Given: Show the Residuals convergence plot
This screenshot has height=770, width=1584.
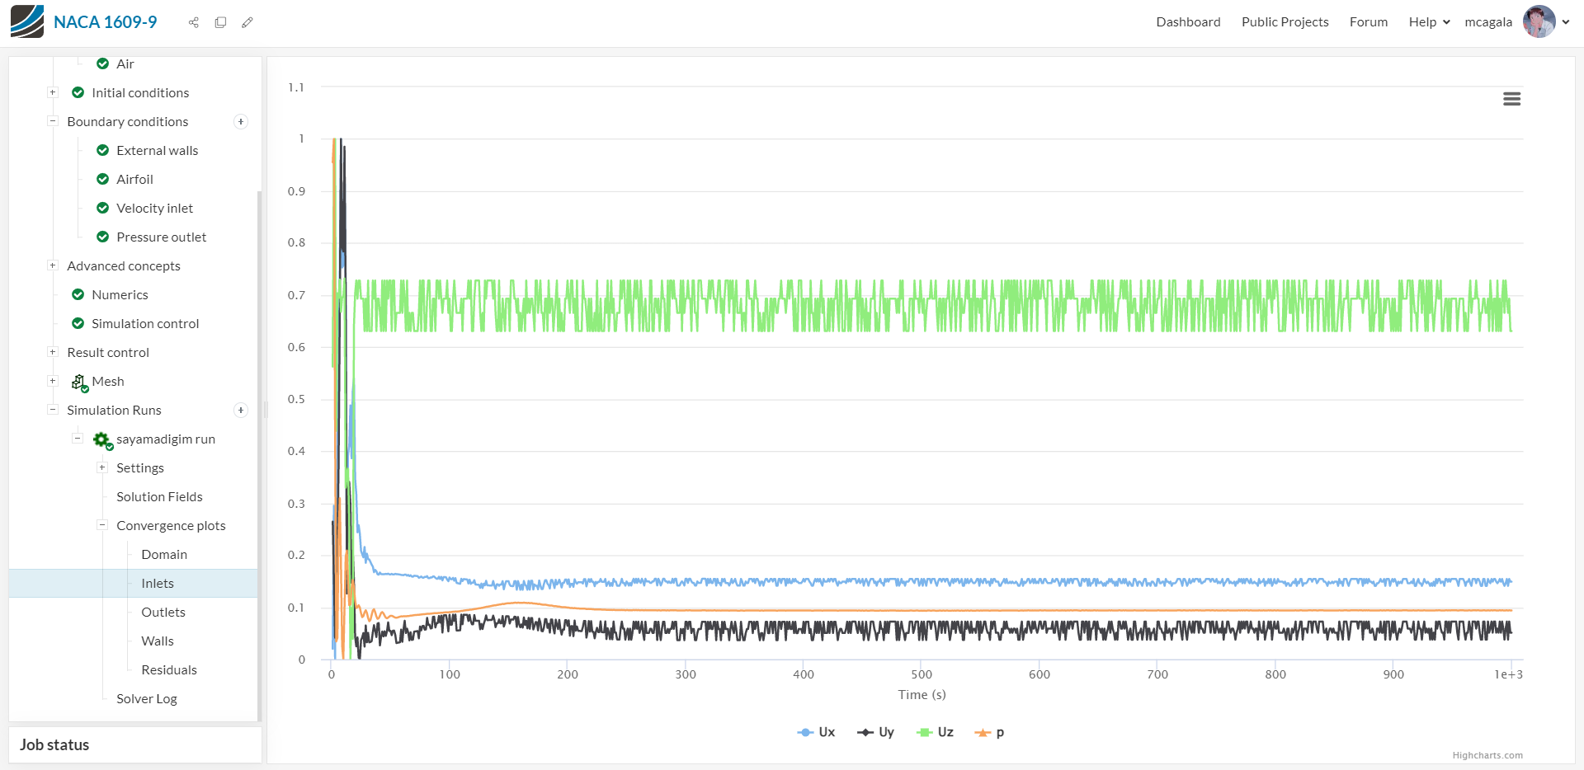Looking at the screenshot, I should pos(169,669).
